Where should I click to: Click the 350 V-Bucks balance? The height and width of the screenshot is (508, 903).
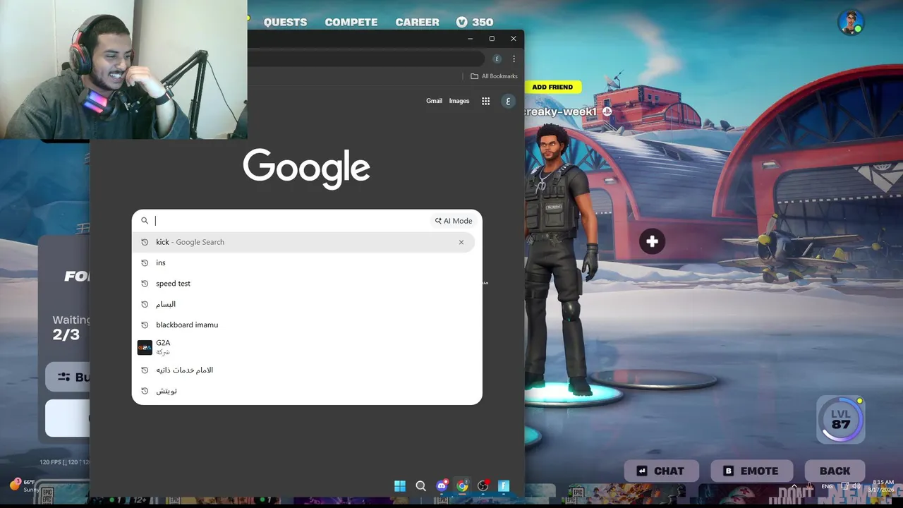(x=474, y=22)
